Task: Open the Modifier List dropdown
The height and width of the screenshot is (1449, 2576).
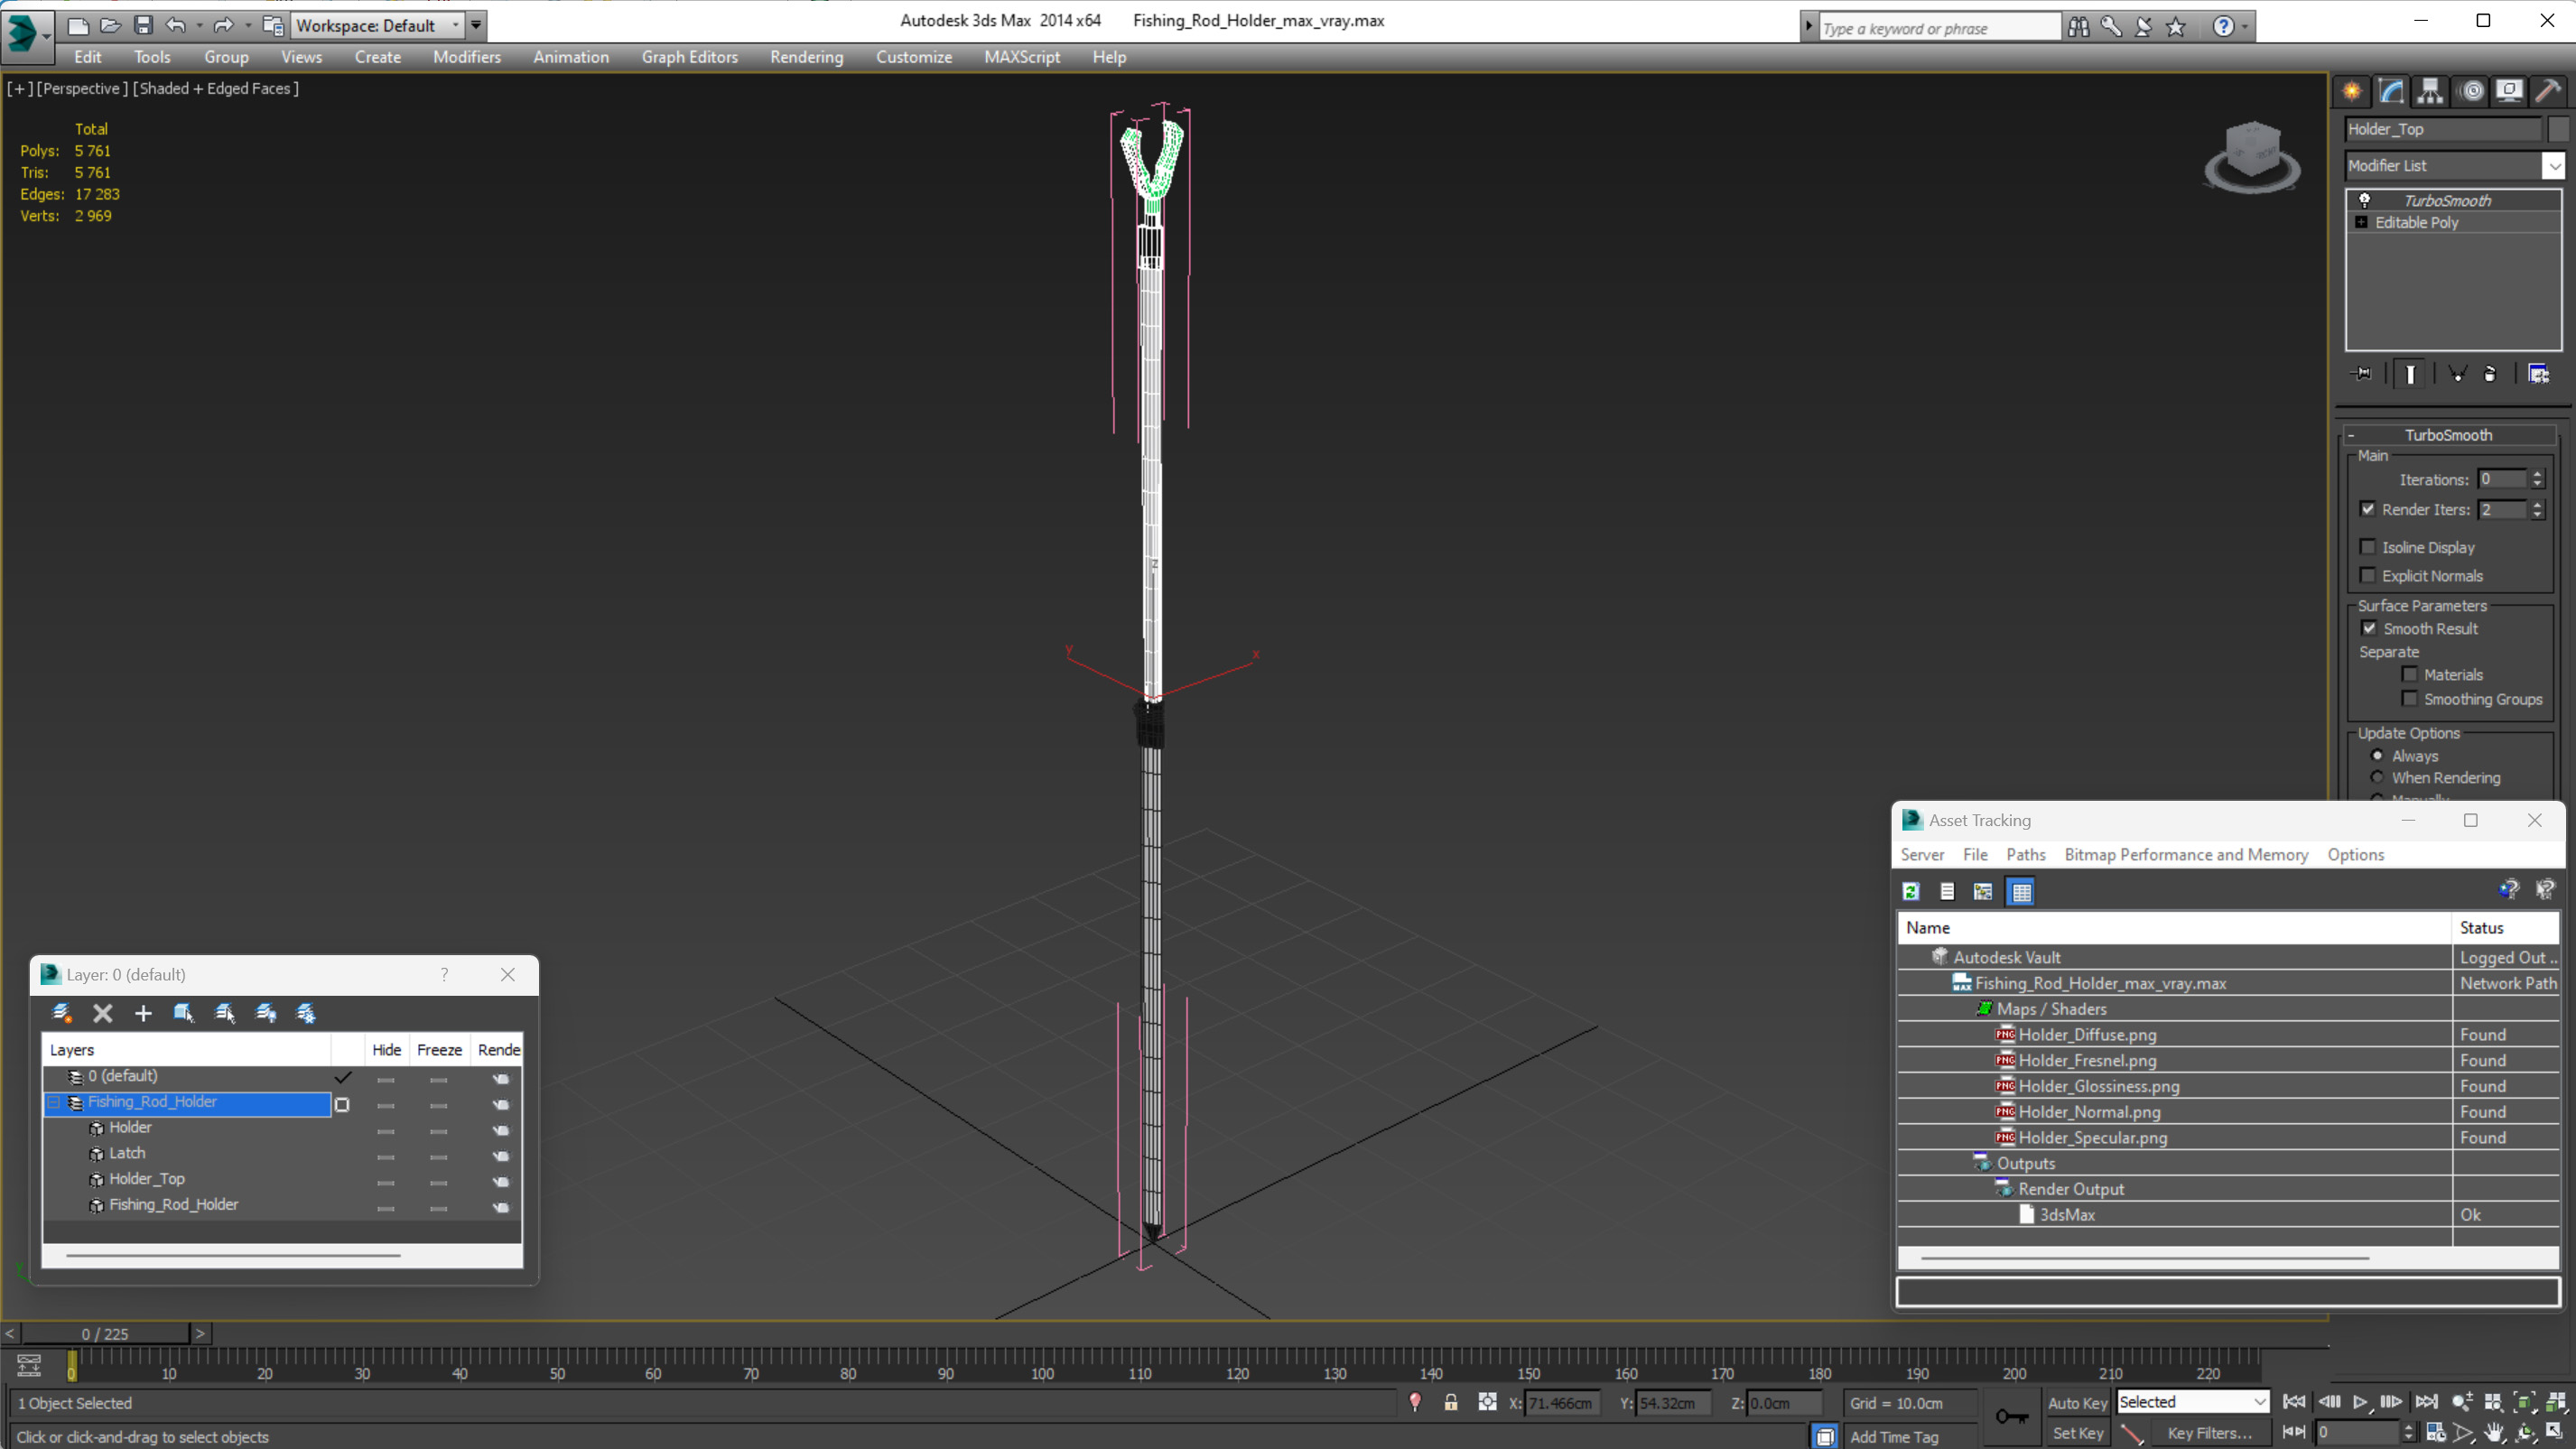Action: [2554, 166]
